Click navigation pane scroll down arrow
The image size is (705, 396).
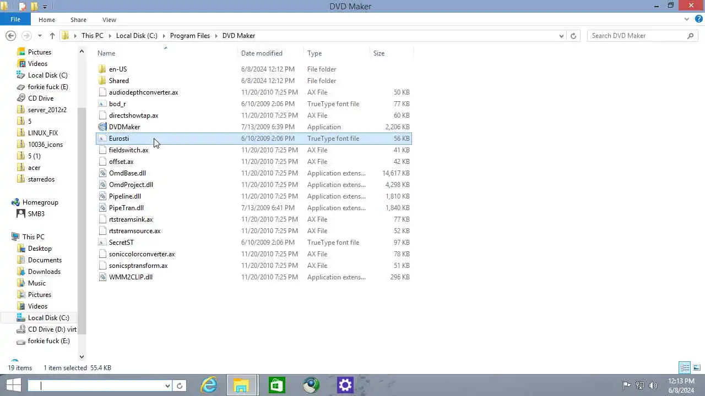coord(82,357)
